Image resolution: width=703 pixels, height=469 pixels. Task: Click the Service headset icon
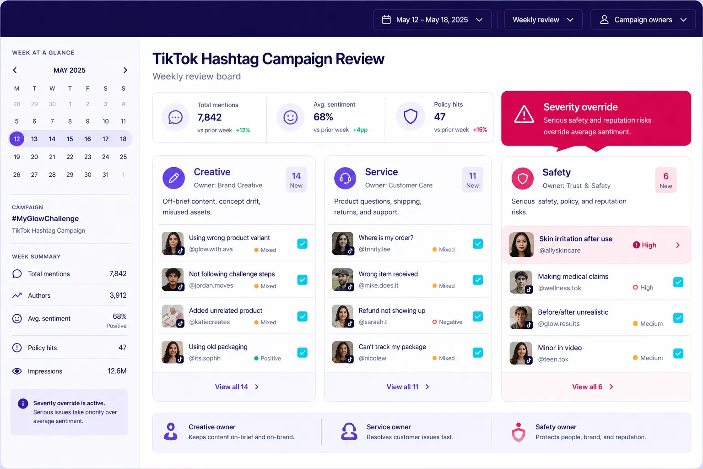coord(345,178)
